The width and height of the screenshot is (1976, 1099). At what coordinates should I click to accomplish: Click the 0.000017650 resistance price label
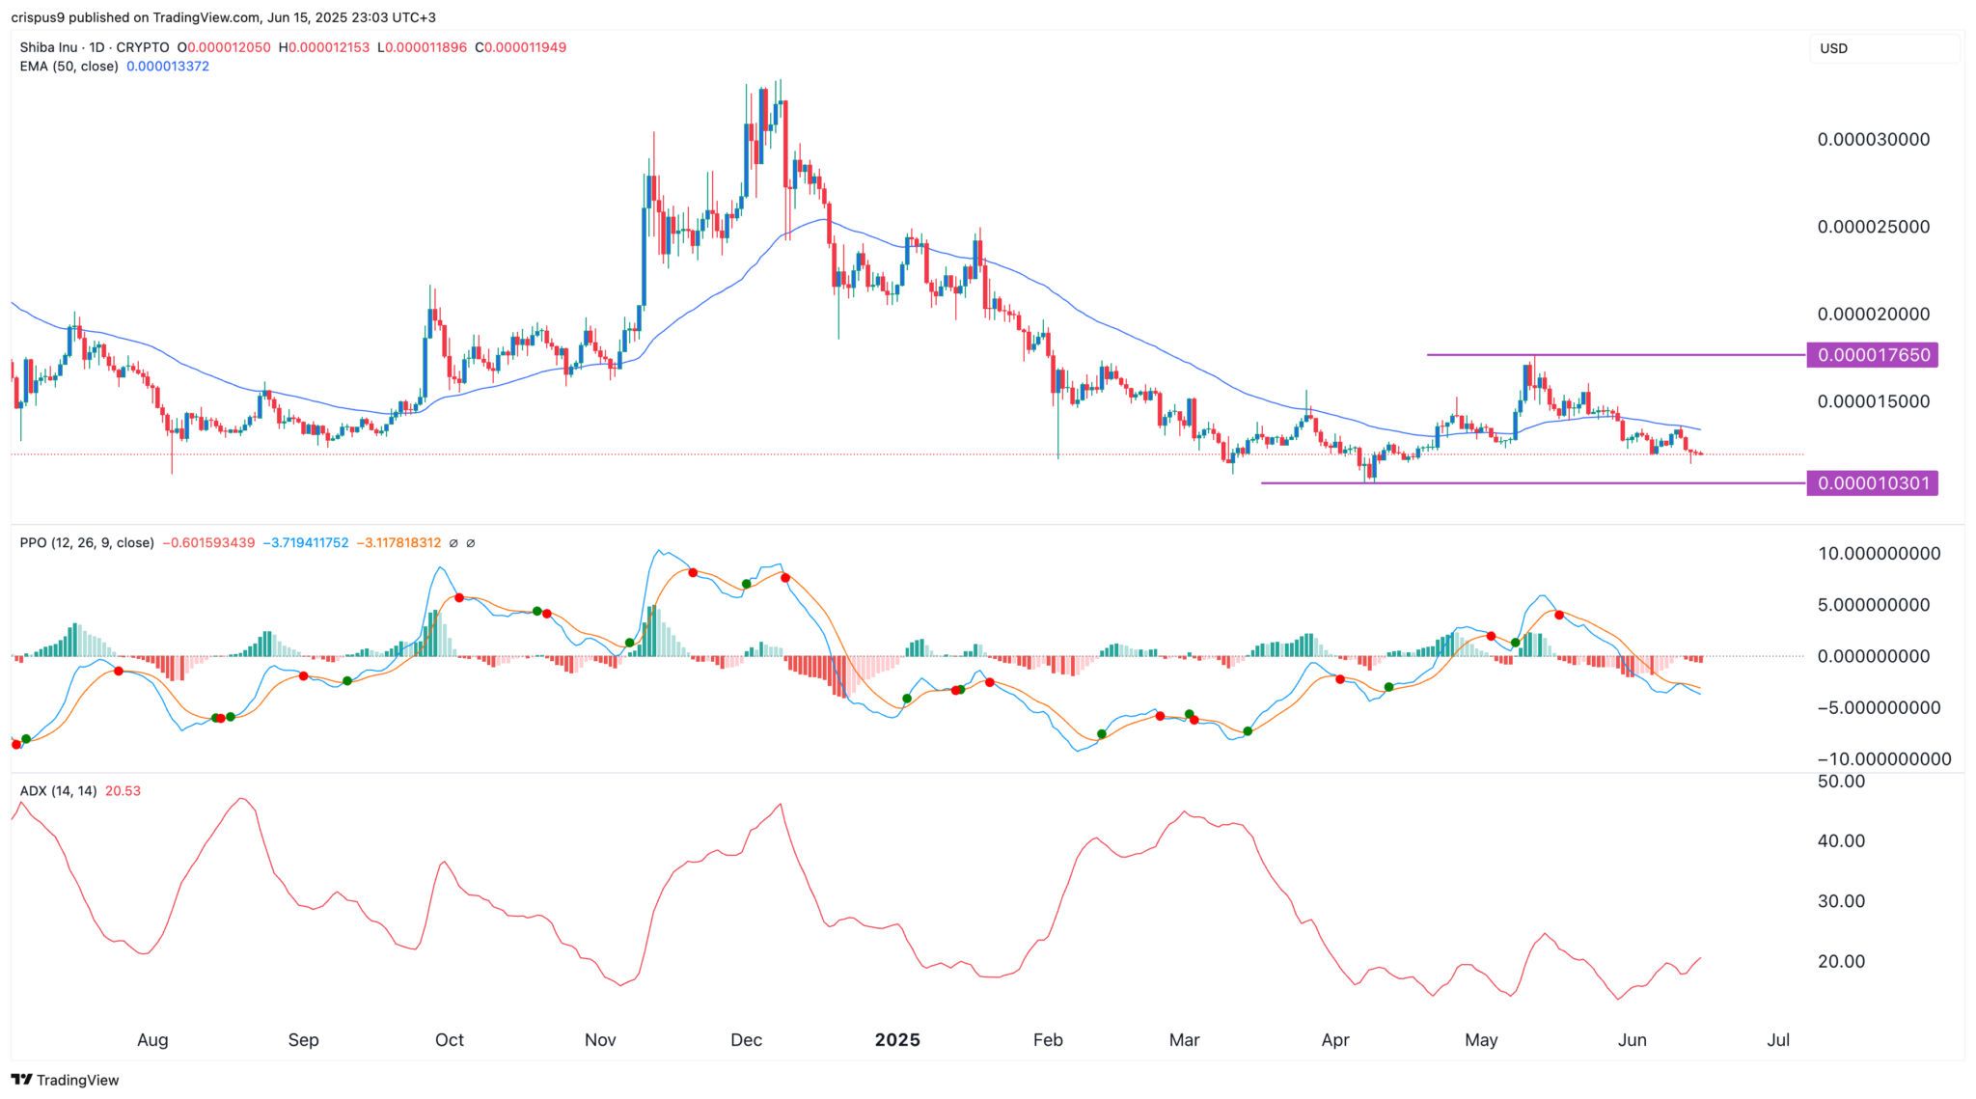1873,355
